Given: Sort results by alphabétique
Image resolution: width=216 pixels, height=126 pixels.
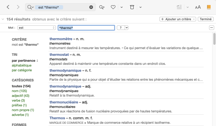Looking at the screenshot, I should pyautogui.click(x=22, y=65).
